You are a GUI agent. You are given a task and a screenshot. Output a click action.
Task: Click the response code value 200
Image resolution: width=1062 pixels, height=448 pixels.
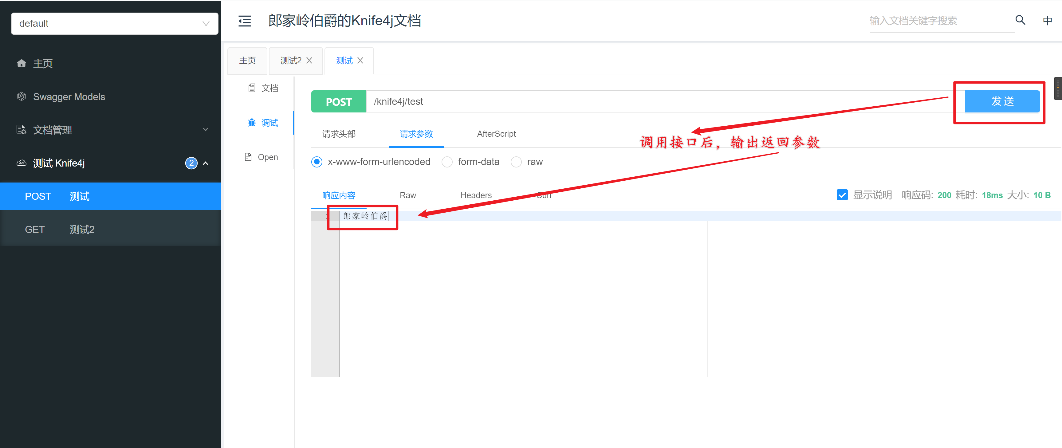(944, 195)
